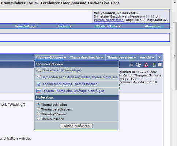Select the 'Thema verschieben' radio option
This screenshot has height=146, width=177.
pos(39,109)
